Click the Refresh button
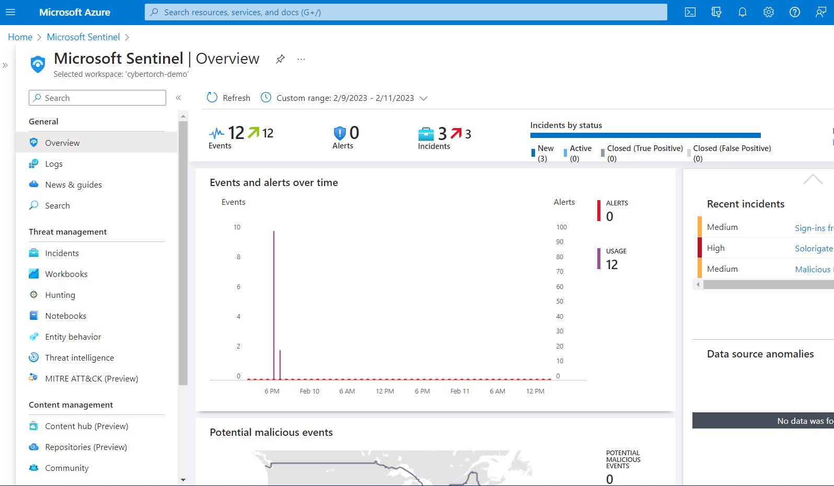834x486 pixels. click(x=229, y=98)
